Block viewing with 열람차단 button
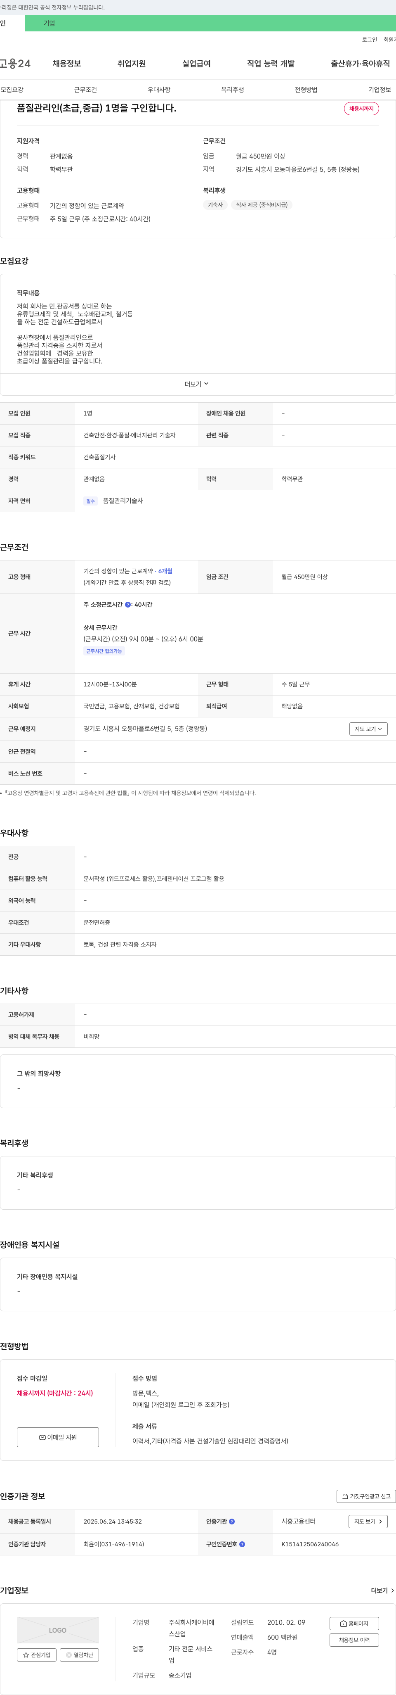This screenshot has height=1695, width=396. pos(80,1654)
